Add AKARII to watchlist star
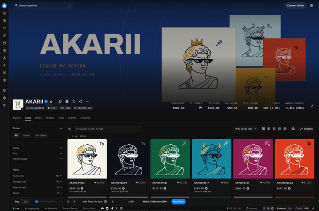 tap(51, 102)
